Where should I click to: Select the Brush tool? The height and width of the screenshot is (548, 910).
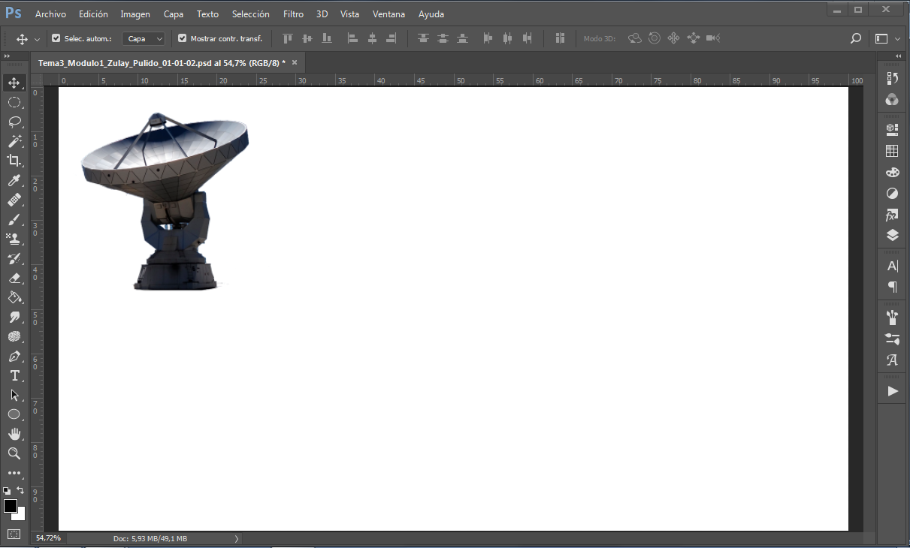(14, 219)
